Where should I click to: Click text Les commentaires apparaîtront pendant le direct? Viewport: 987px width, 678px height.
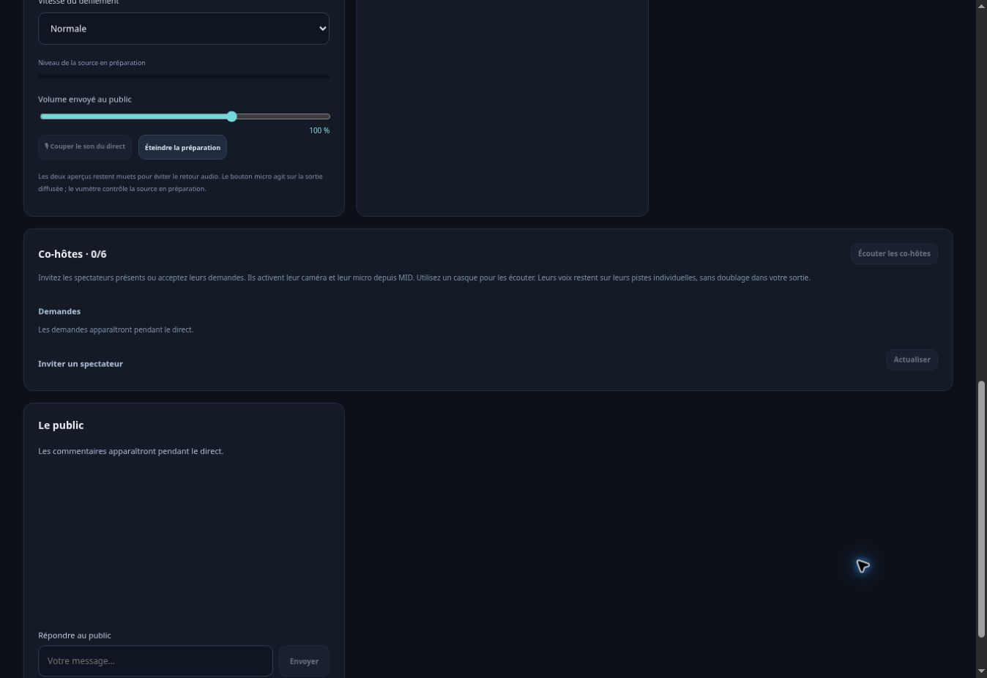pyautogui.click(x=131, y=451)
